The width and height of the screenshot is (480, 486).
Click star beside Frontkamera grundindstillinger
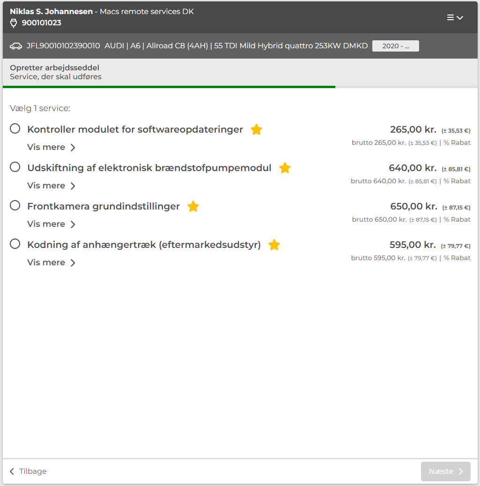click(193, 206)
